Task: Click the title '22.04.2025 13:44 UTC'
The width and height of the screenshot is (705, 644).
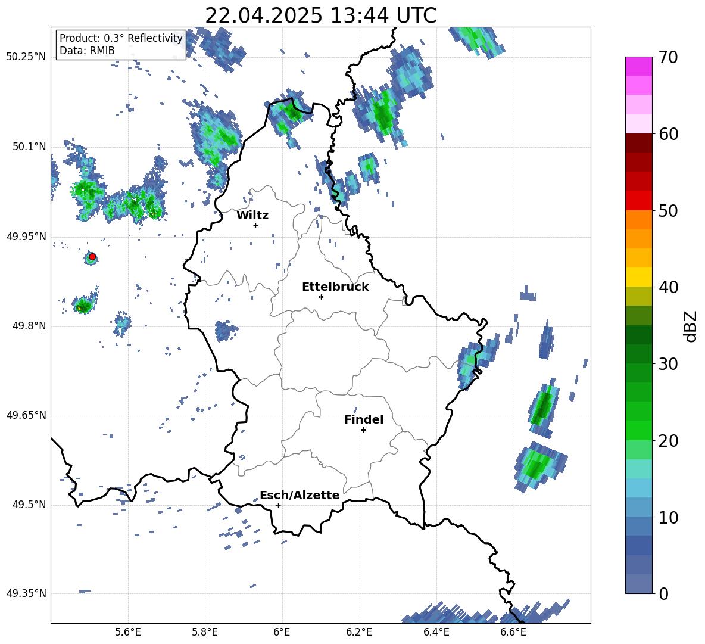Action: [x=320, y=15]
